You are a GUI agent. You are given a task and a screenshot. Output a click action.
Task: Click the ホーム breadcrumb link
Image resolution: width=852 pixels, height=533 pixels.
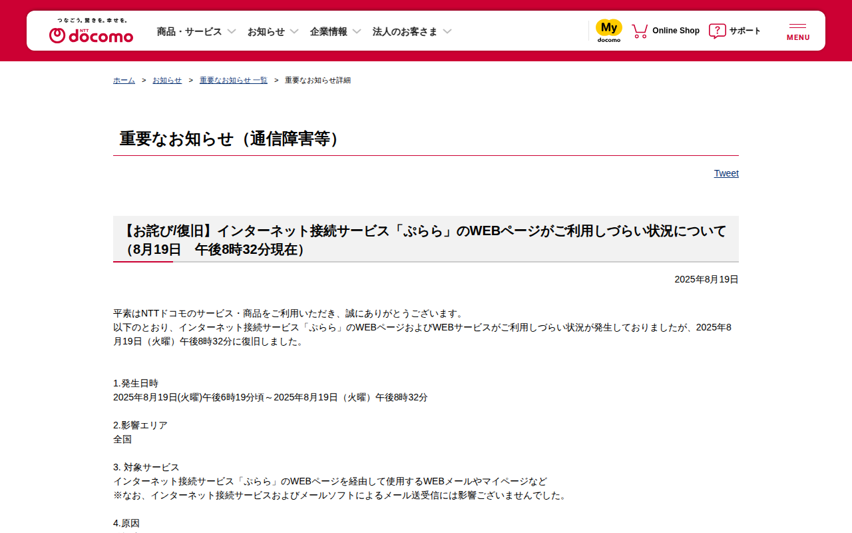124,80
